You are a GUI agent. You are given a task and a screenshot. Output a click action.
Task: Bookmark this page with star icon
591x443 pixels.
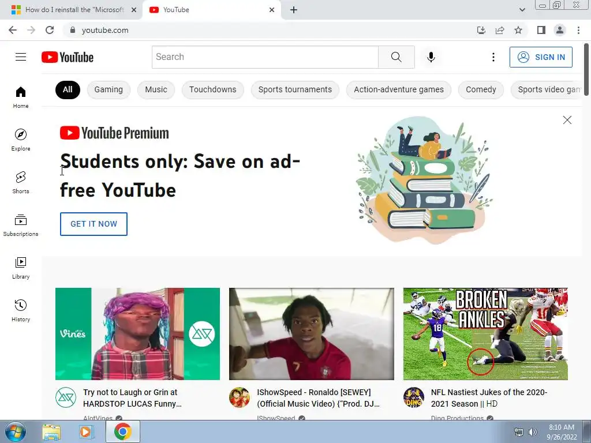518,30
